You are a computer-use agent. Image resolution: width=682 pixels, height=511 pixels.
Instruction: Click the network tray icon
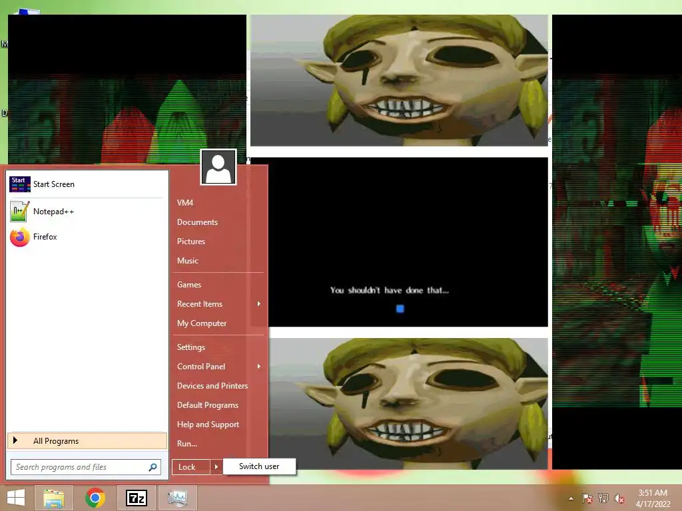pyautogui.click(x=603, y=498)
